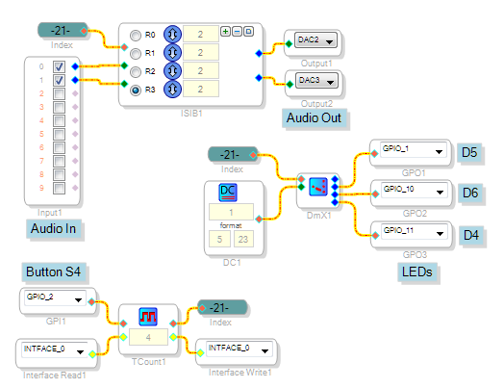
Task: Click the blue output pin of channel 1
Action: [75, 80]
